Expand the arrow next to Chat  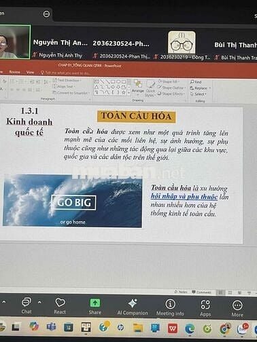pyautogui.click(x=39, y=302)
